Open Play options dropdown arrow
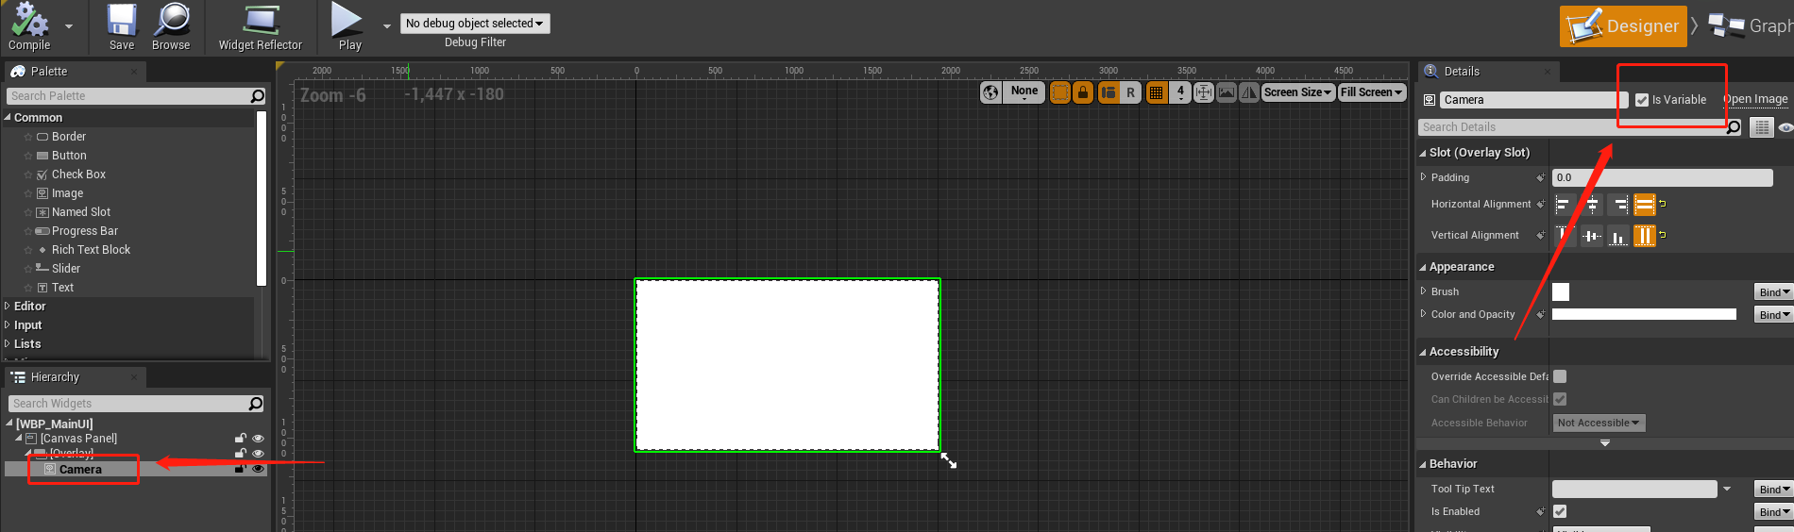This screenshot has height=532, width=1794. point(386,26)
